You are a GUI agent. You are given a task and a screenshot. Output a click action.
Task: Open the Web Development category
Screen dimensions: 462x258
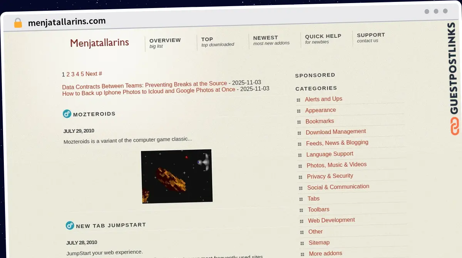point(331,220)
